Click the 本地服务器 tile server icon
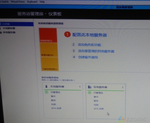 click(46, 86)
